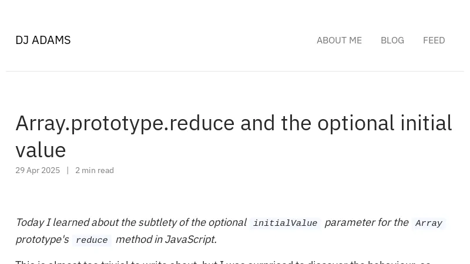Click the word "prototype's" in the intro
Screen dimensions: 470x264
42,239
